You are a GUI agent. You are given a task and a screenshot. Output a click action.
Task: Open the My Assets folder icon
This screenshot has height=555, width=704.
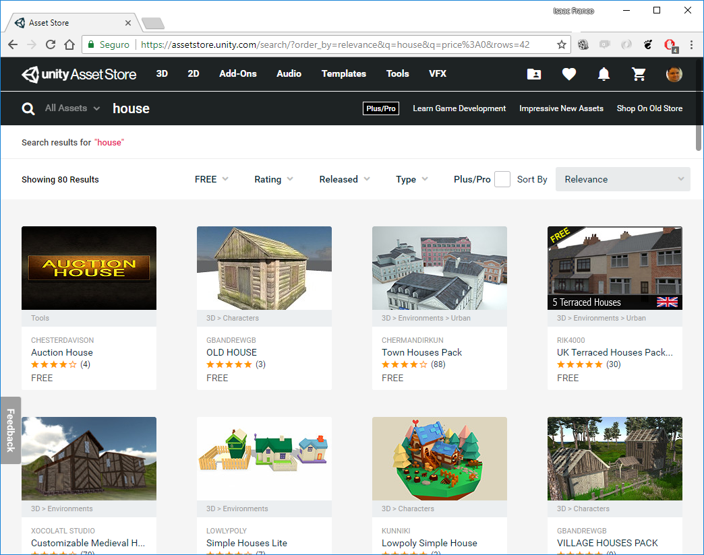pos(534,74)
